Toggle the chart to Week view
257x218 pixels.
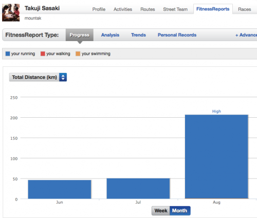(161, 211)
